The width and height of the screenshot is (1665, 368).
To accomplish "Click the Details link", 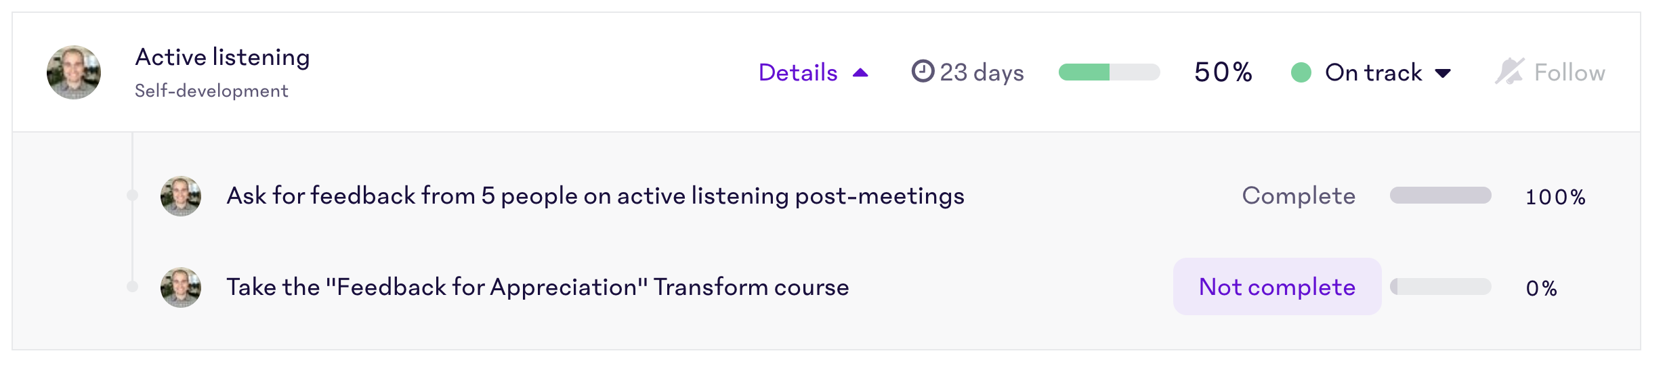I will pos(798,72).
